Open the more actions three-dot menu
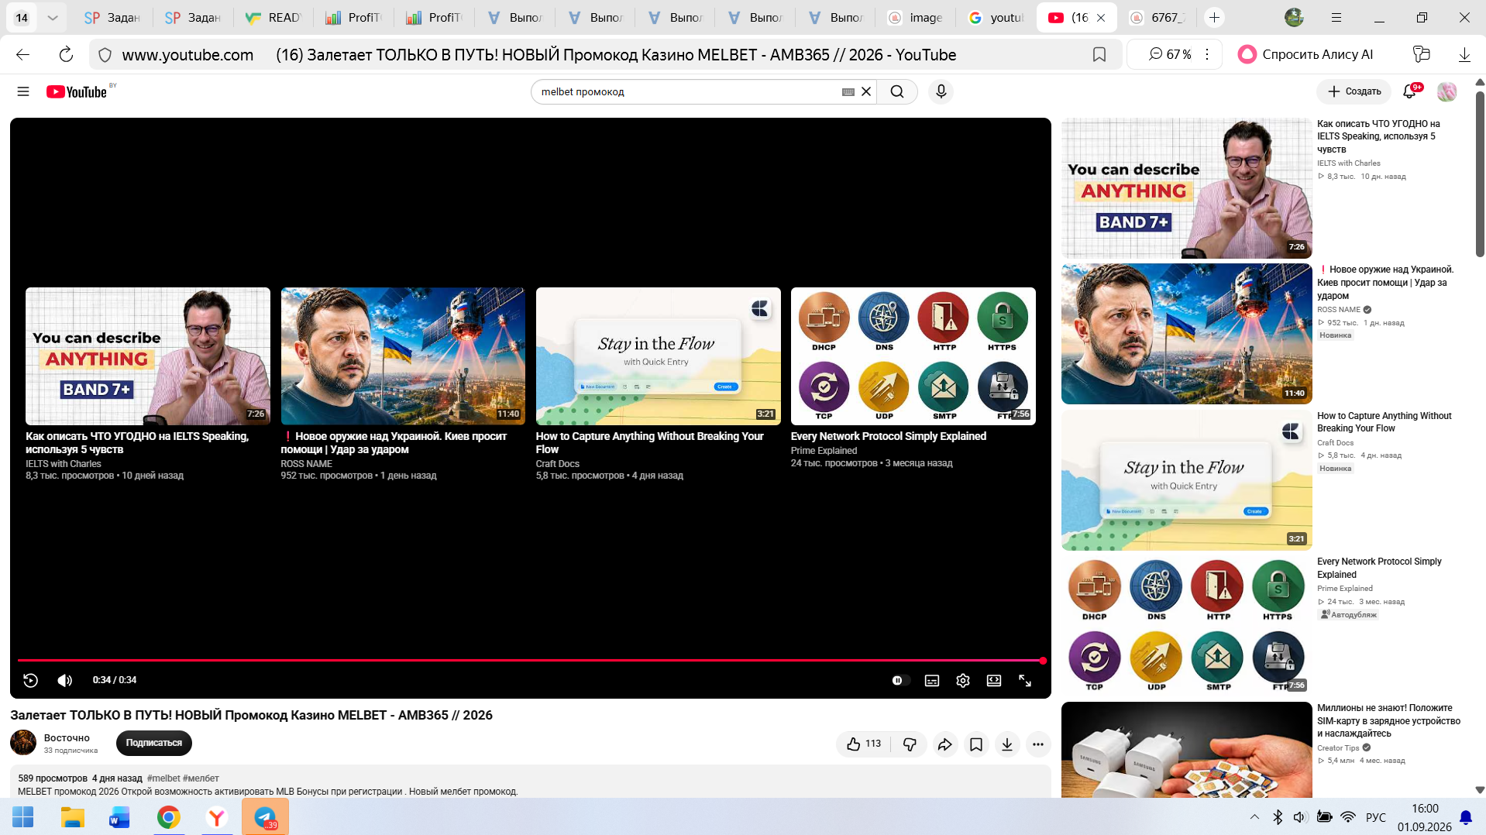 1038,744
